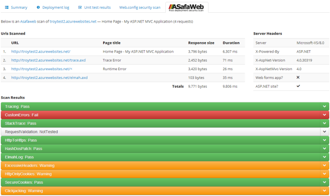The width and height of the screenshot is (330, 196).
Task: Click the Runtime Error page title
Action: pyautogui.click(x=115, y=69)
